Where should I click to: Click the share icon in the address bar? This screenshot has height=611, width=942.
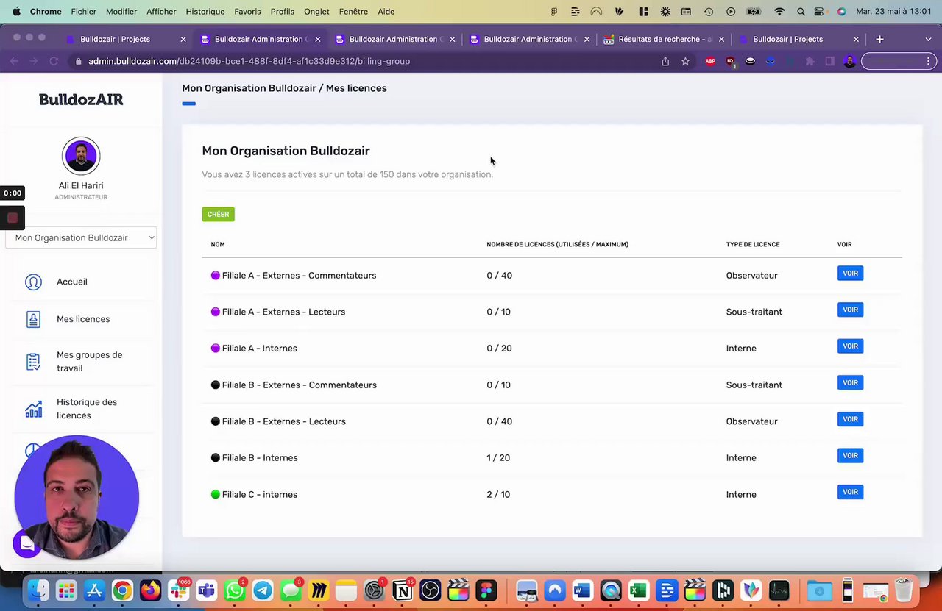click(665, 62)
